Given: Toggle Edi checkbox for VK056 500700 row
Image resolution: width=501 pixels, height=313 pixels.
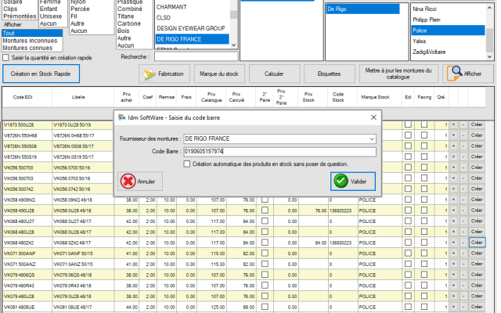Looking at the screenshot, I should (408, 167).
